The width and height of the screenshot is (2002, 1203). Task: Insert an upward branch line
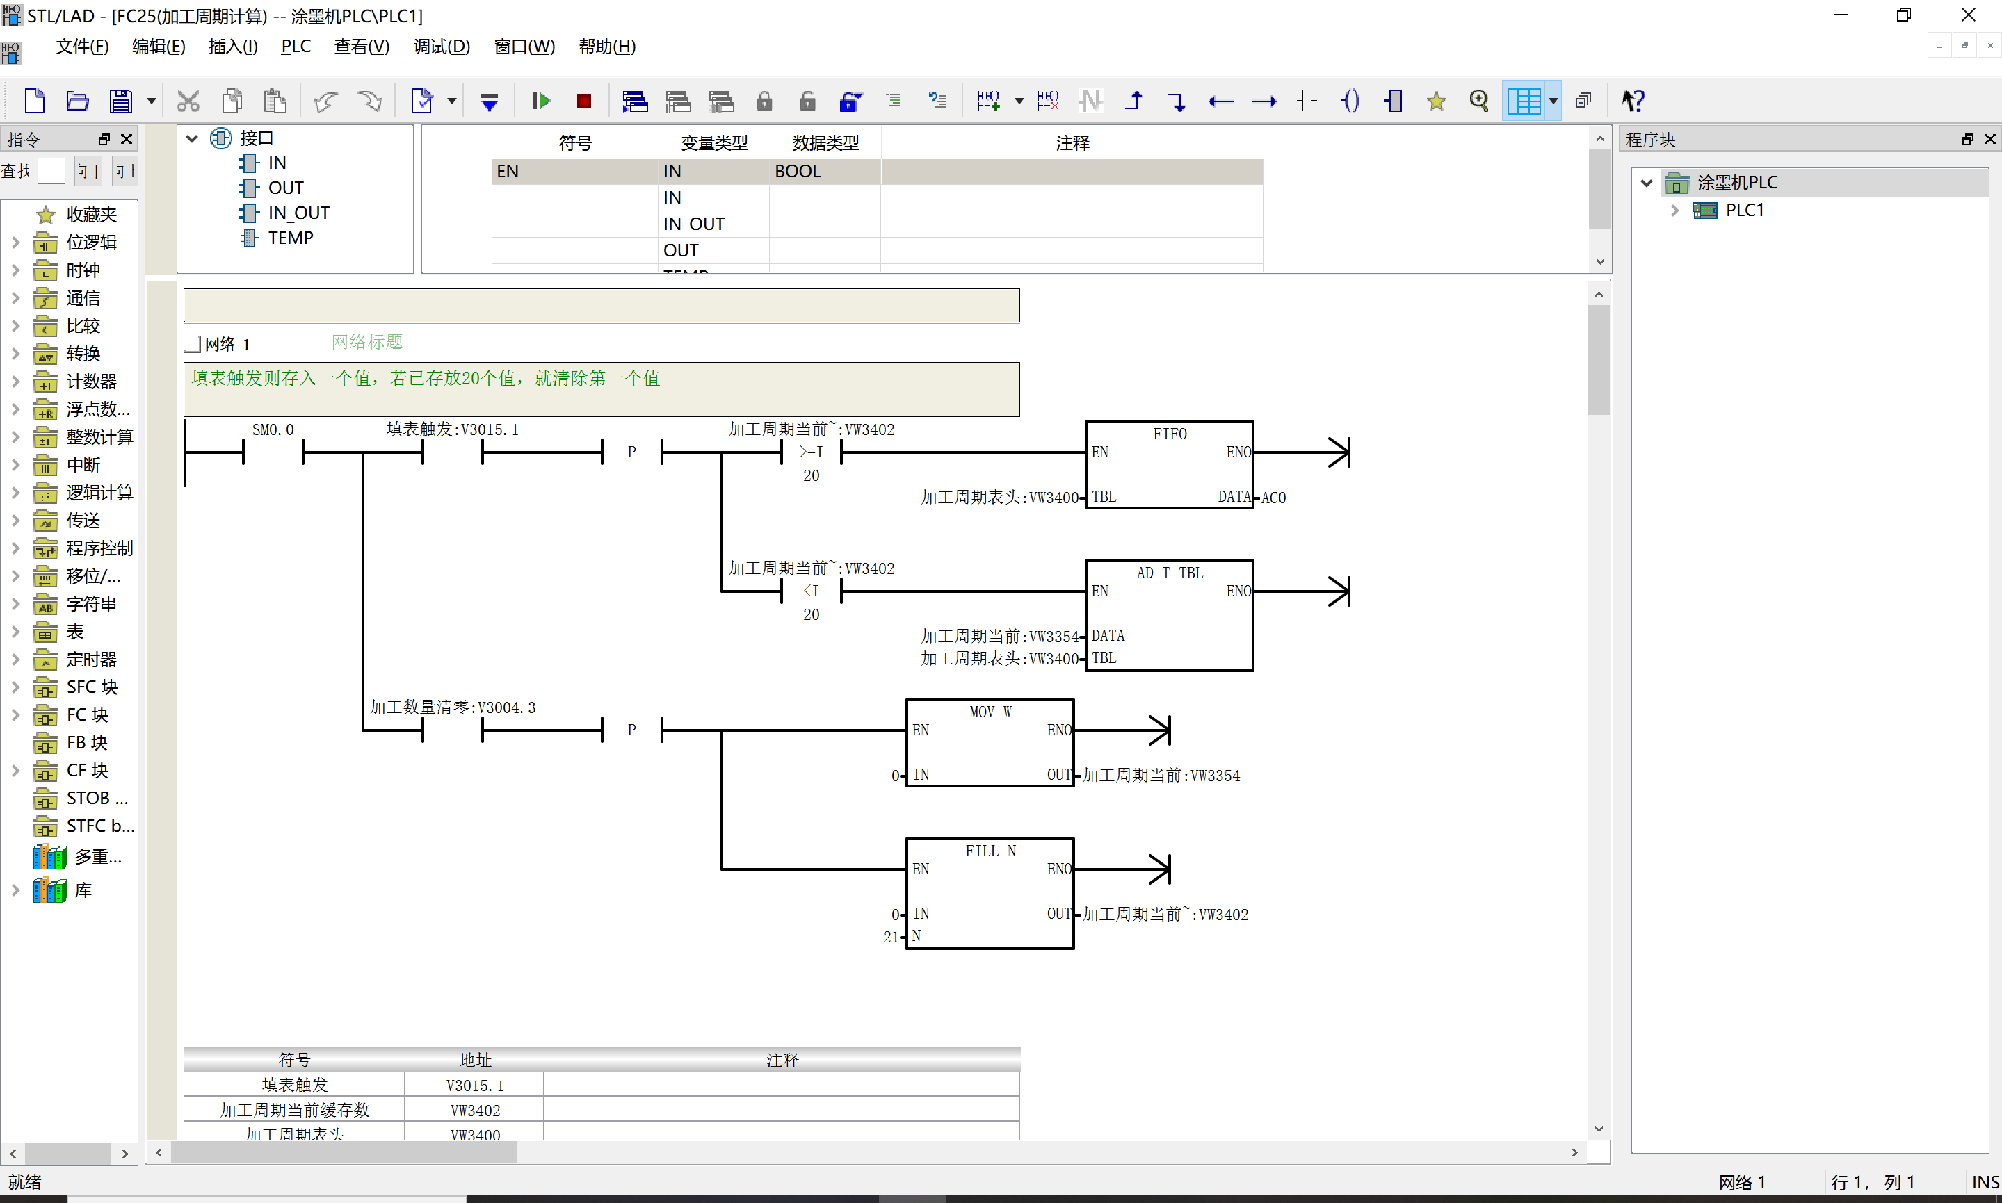1134,101
